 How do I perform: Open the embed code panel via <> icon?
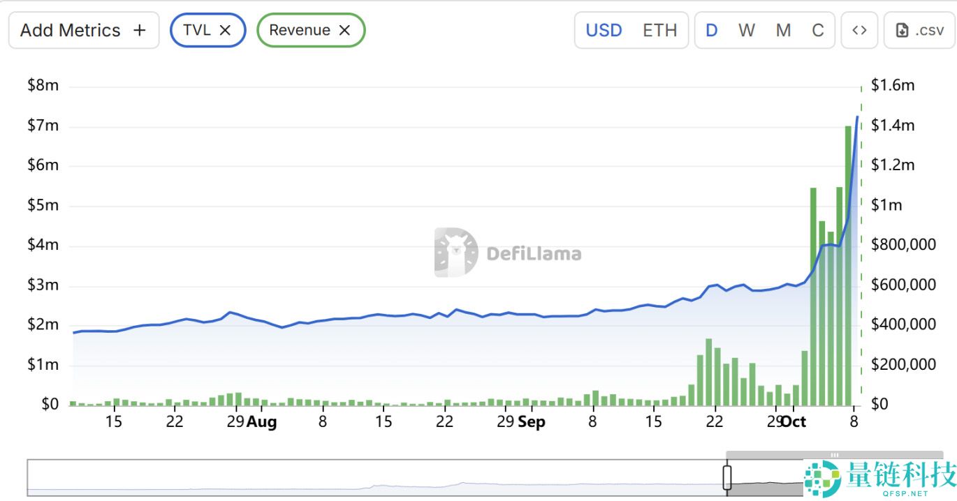pos(859,30)
